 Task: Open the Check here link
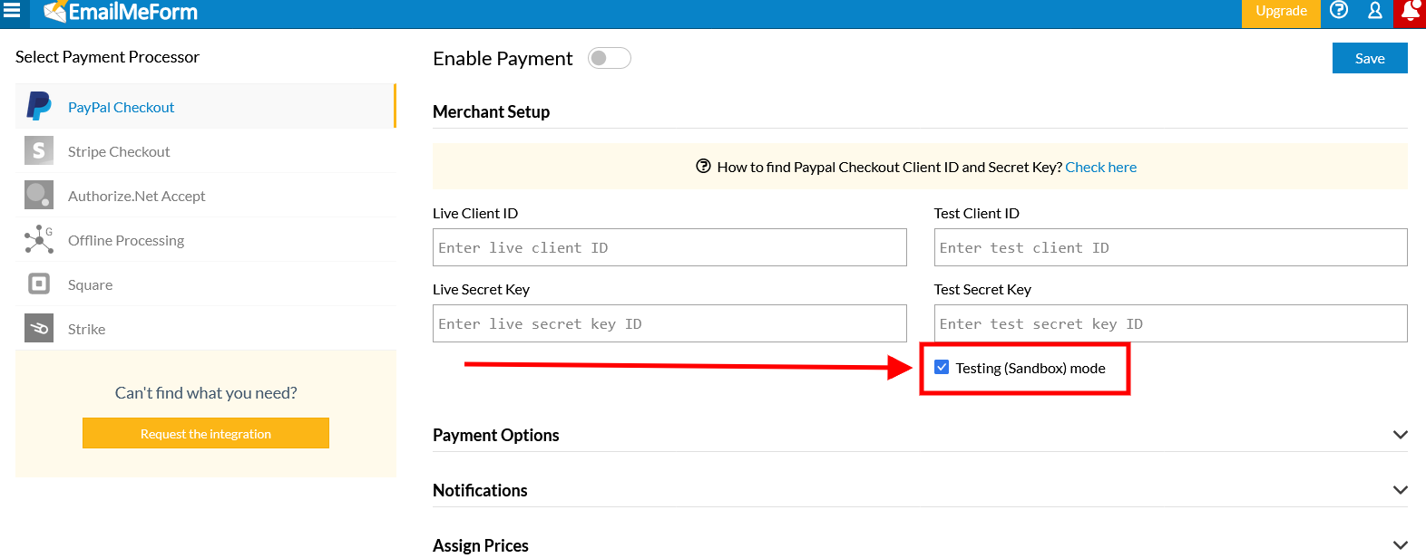[x=1100, y=167]
